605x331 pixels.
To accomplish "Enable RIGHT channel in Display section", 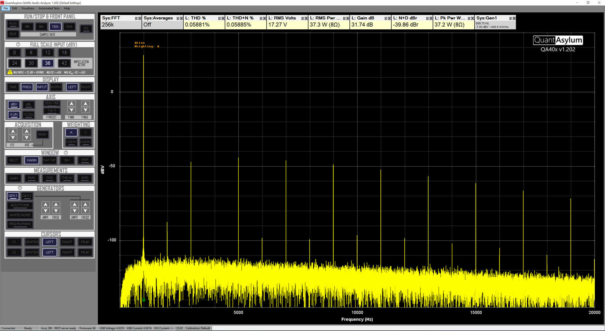I will point(86,87).
